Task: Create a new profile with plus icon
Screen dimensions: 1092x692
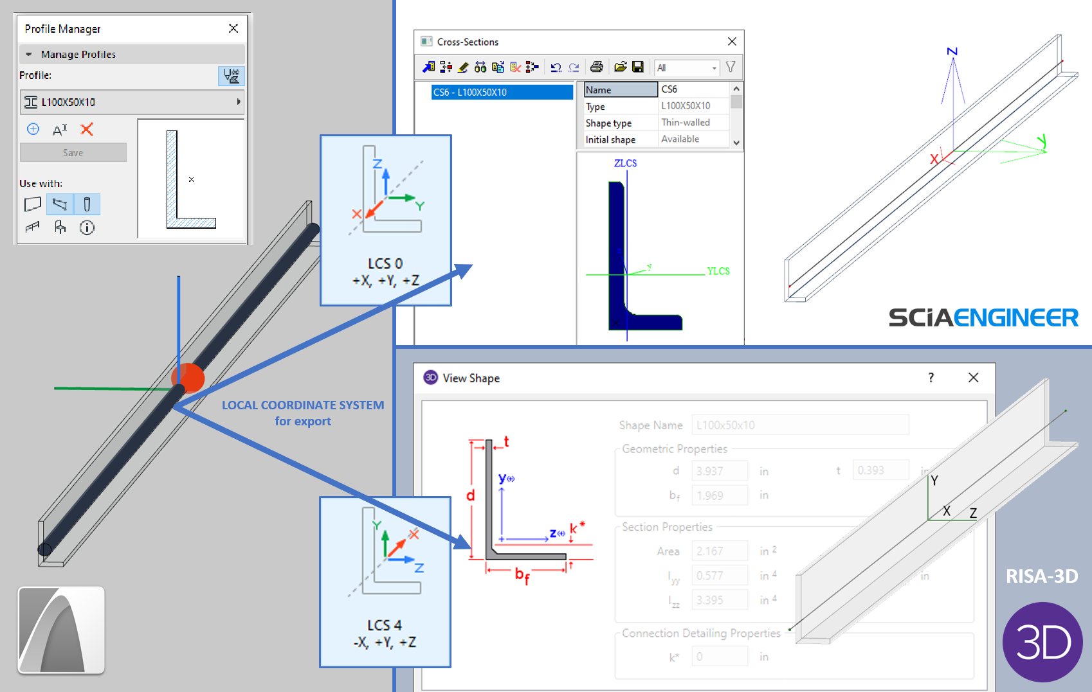Action: [x=33, y=129]
